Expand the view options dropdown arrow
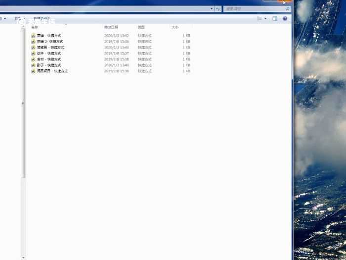 click(265, 19)
